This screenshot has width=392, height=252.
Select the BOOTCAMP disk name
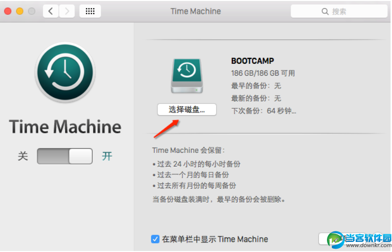coord(252,61)
